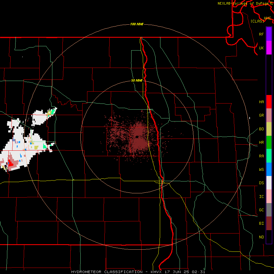
Task: Click the RA legend label
Action: click(261, 156)
